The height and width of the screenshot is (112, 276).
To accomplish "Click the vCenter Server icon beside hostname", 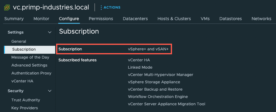I will click(x=7, y=8).
